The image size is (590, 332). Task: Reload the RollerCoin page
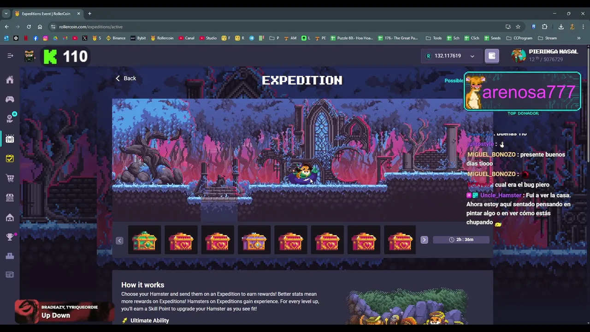click(x=29, y=27)
